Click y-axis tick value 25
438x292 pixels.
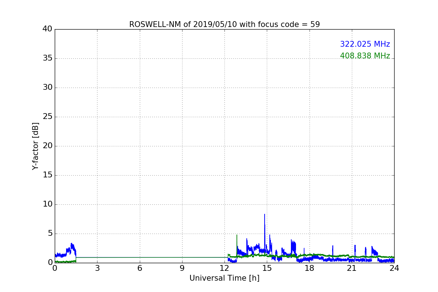[x=47, y=117]
